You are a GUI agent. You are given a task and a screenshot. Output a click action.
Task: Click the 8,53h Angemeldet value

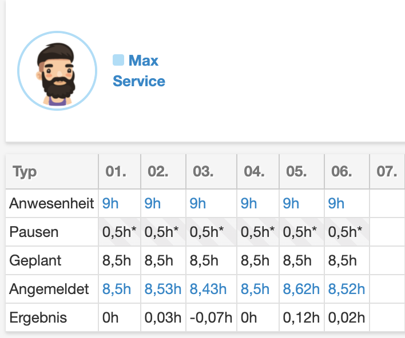pyautogui.click(x=162, y=289)
